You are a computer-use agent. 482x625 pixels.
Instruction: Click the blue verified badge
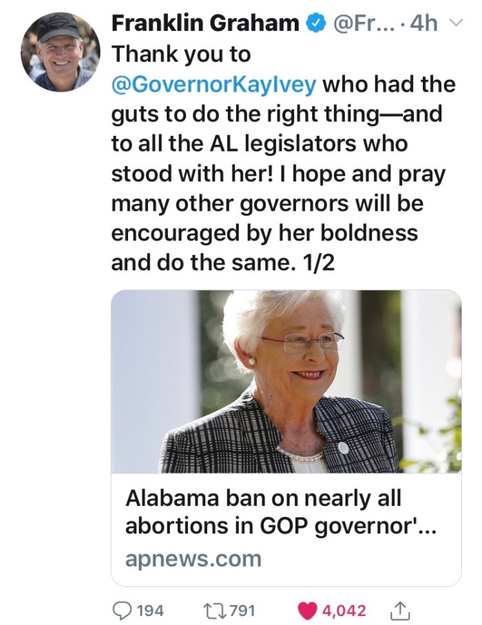(x=317, y=24)
